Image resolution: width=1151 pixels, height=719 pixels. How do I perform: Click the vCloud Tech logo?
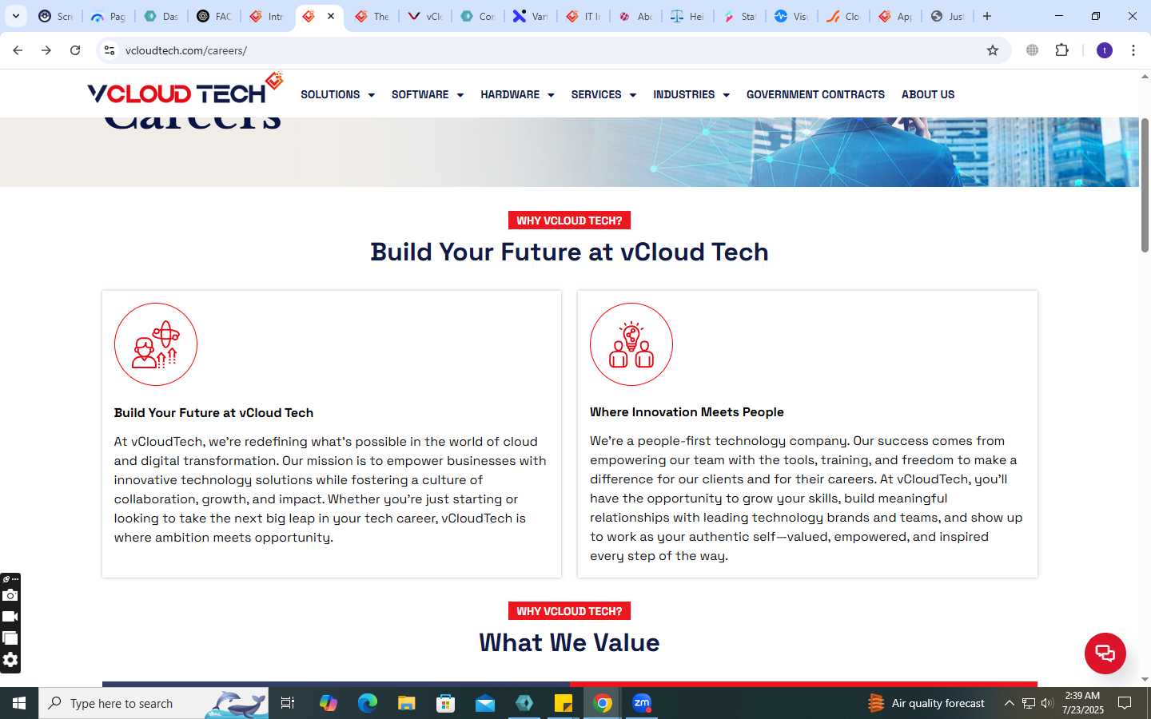pos(185,89)
